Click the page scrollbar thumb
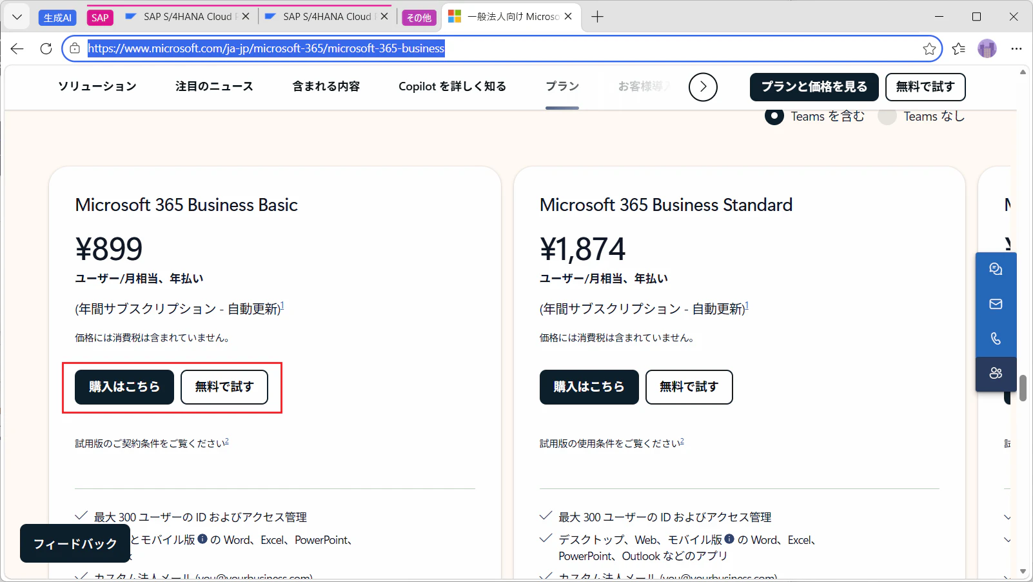1033x582 pixels. coord(1023,388)
